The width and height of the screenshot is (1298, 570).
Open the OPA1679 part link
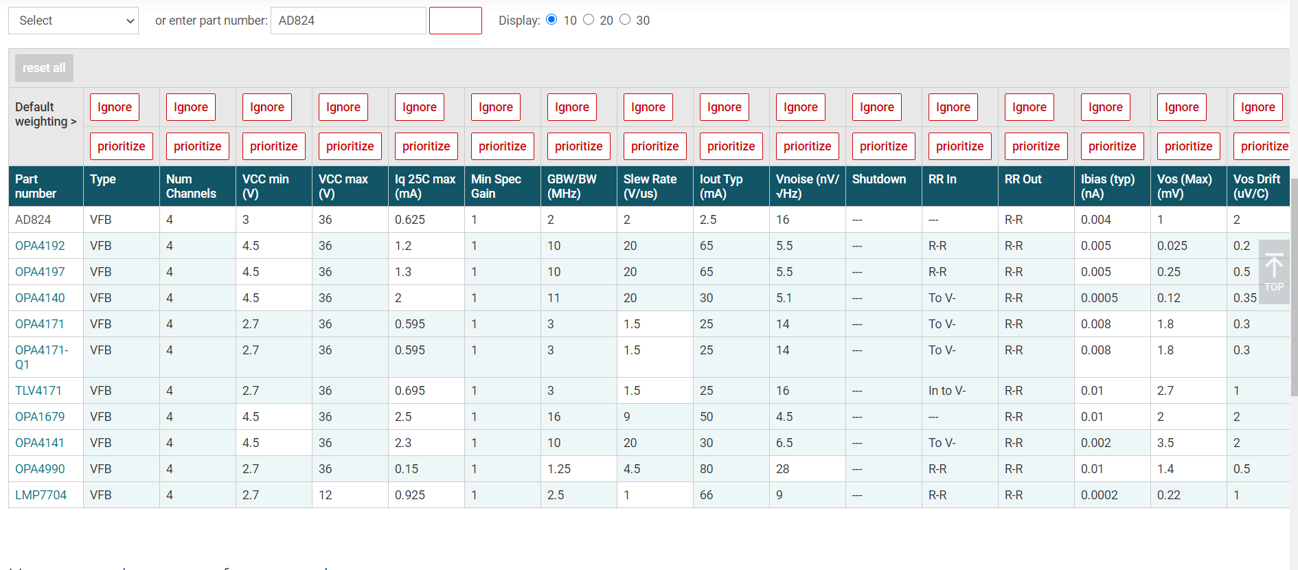40,417
